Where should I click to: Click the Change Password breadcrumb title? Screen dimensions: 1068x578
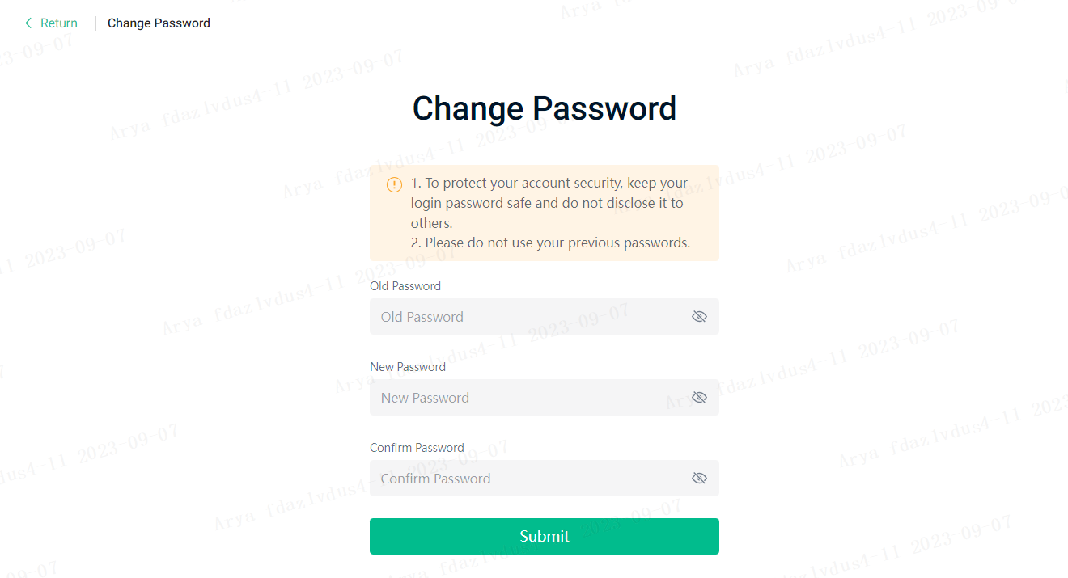[159, 23]
